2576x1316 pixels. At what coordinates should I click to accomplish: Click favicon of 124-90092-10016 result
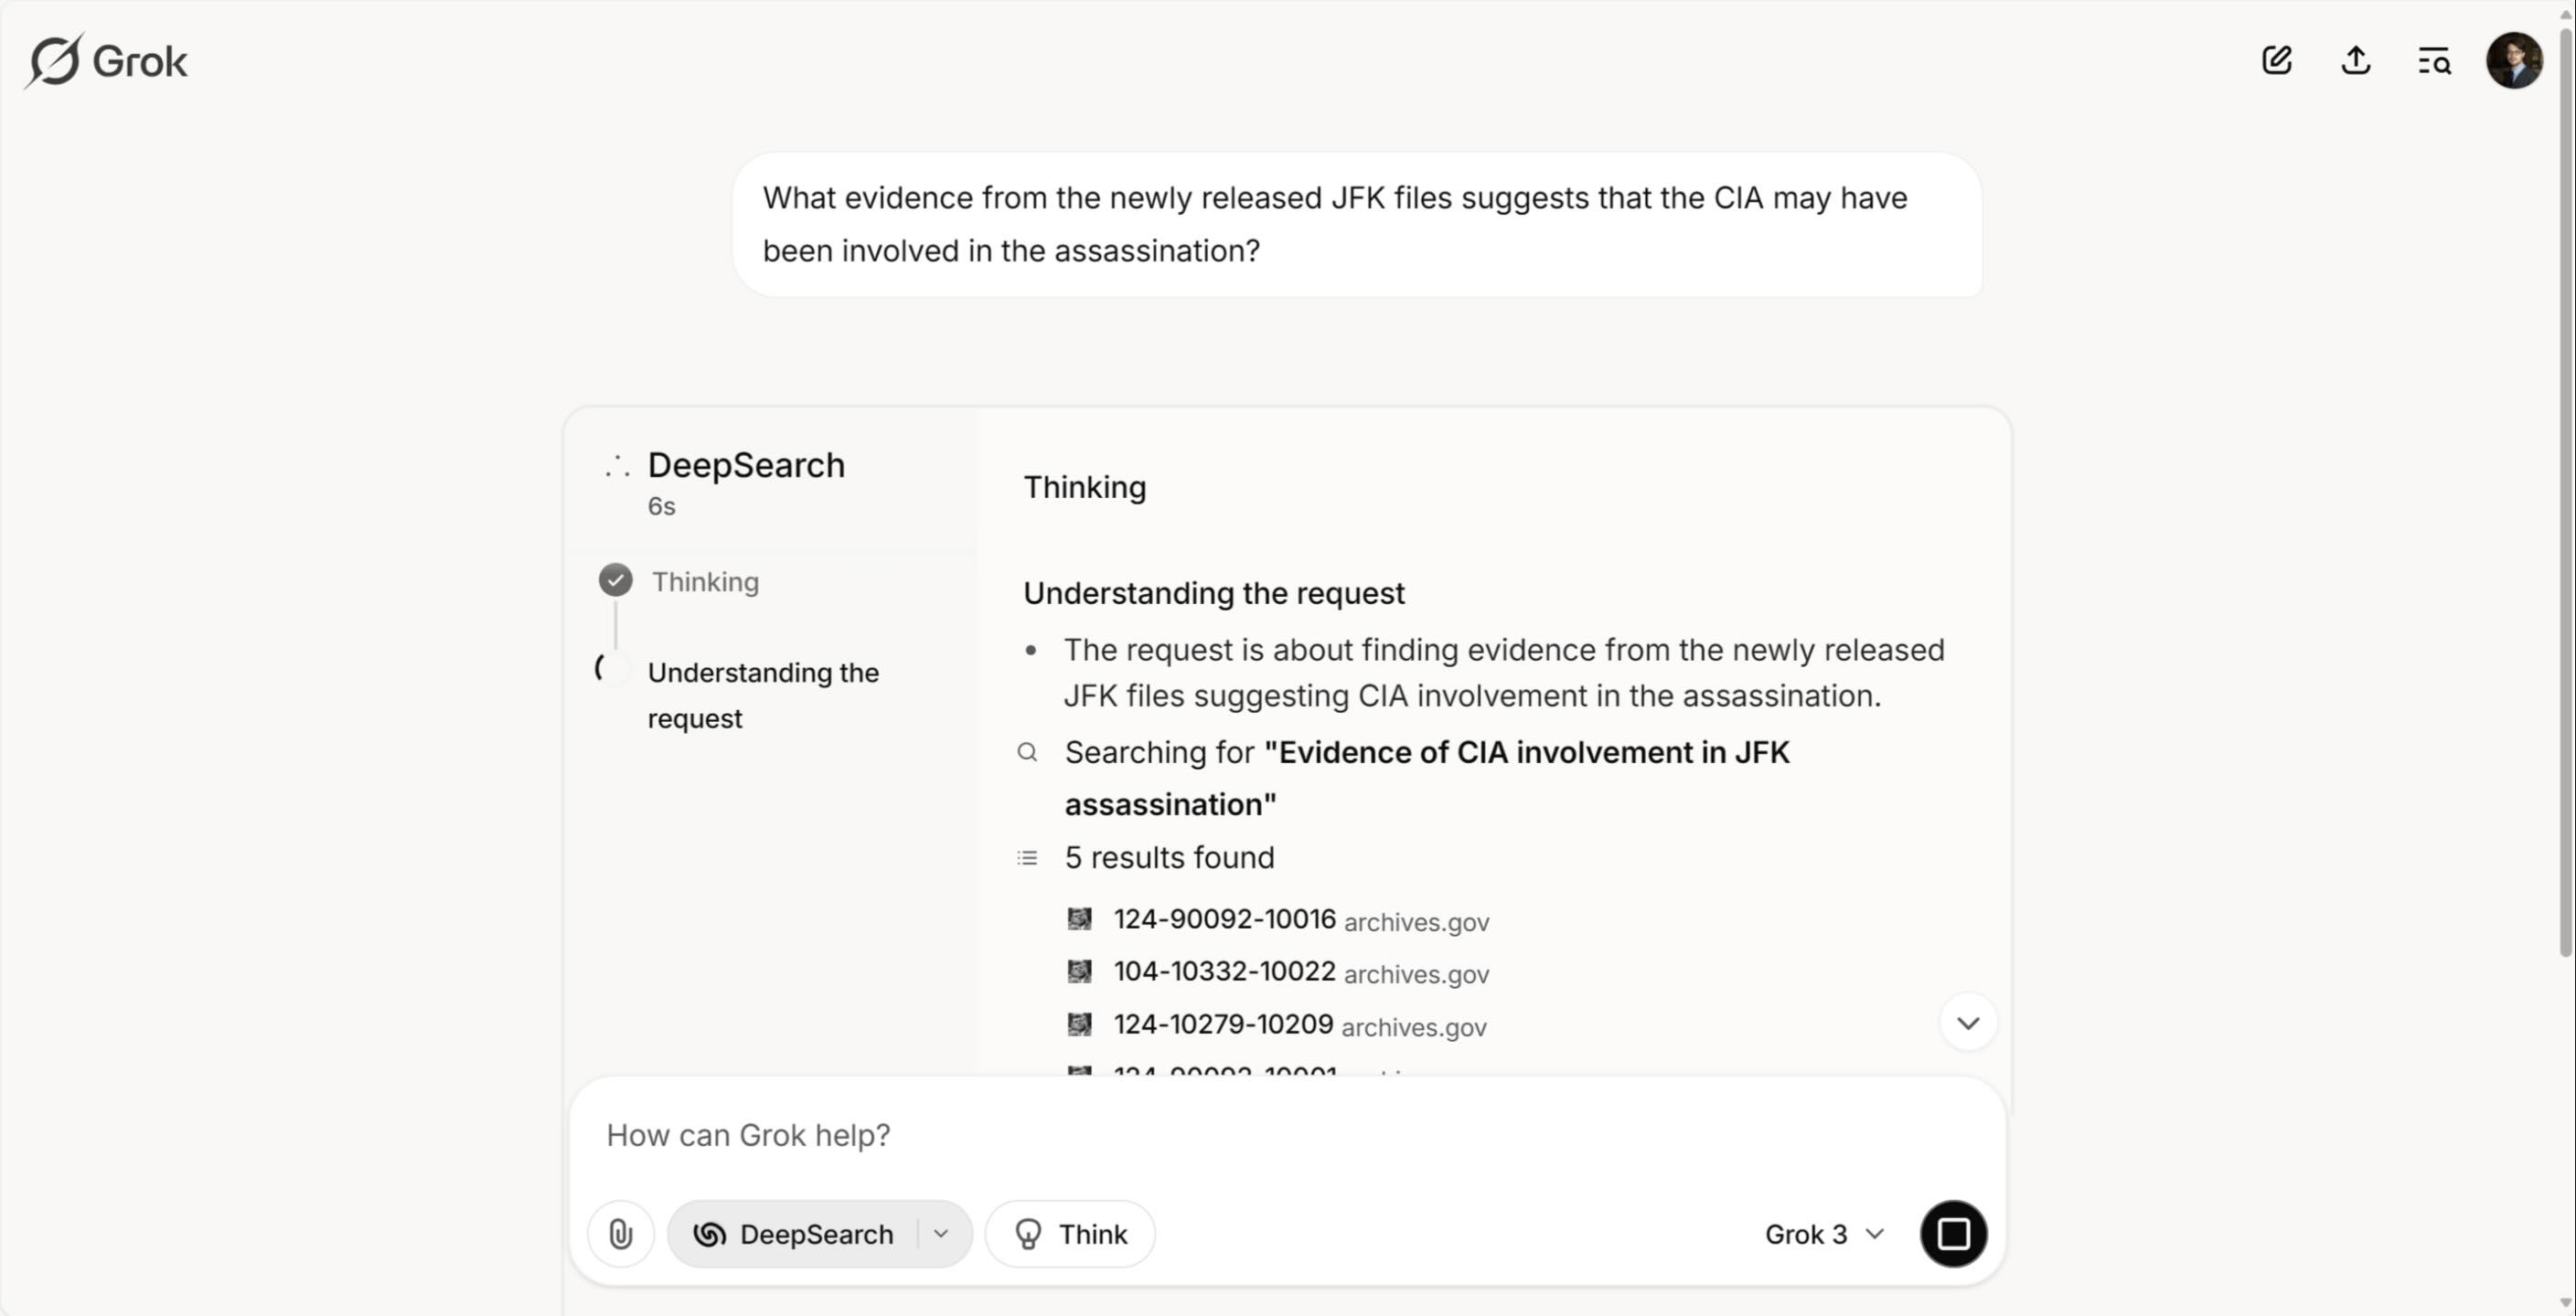click(x=1079, y=919)
